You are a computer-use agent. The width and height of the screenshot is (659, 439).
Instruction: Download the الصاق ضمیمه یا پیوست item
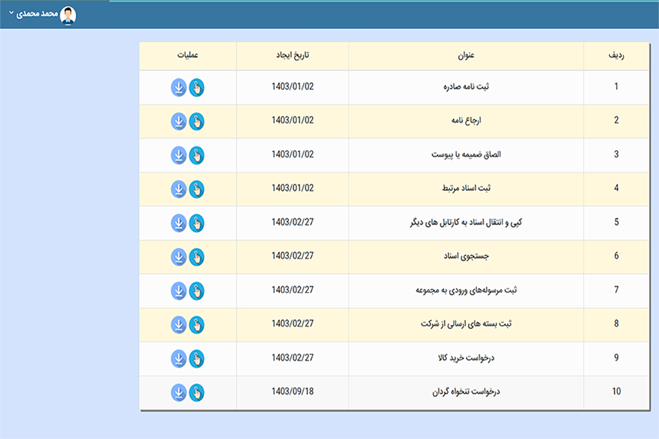pos(178,156)
